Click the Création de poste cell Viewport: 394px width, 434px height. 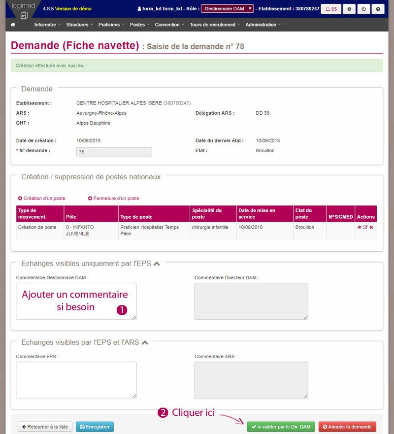[x=40, y=230]
